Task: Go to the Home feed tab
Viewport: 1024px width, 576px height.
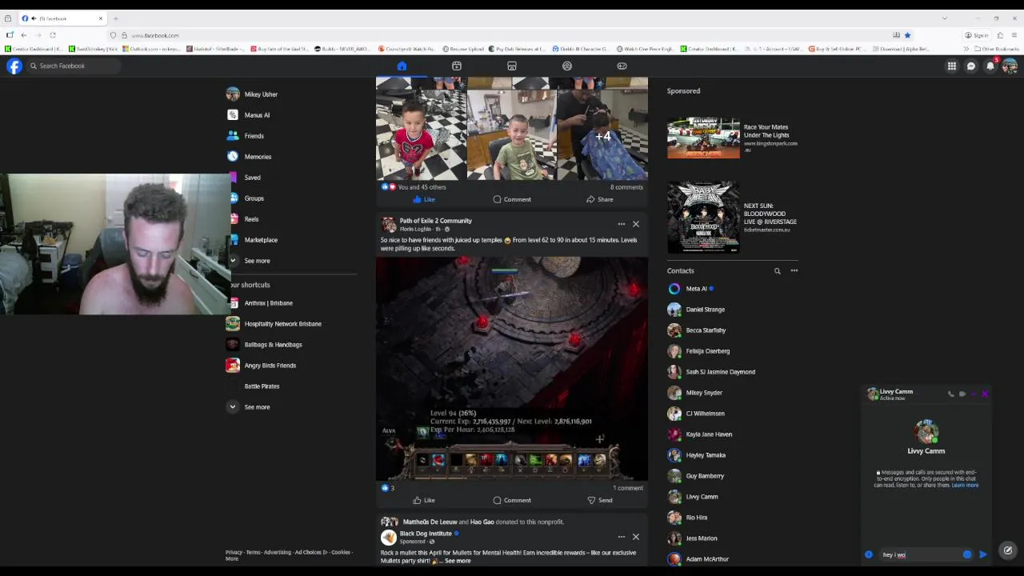Action: [402, 66]
